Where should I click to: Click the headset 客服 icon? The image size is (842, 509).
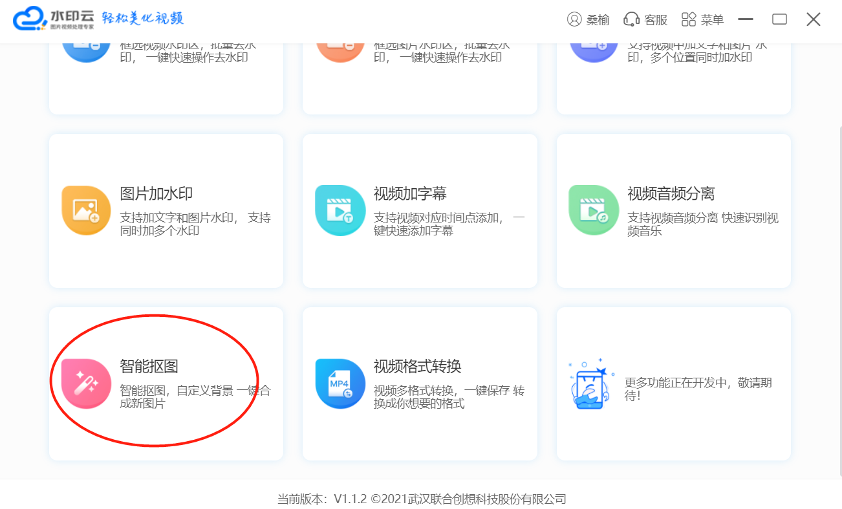pos(631,19)
